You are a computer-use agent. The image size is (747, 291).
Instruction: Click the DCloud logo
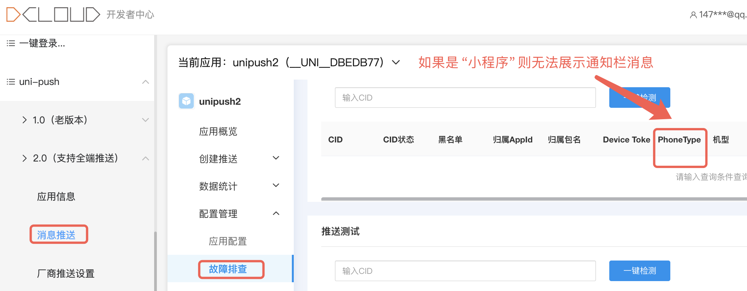pos(53,14)
